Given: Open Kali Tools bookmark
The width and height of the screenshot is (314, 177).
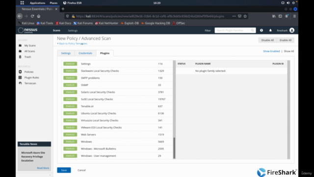Looking at the screenshot, I should 45,23.
